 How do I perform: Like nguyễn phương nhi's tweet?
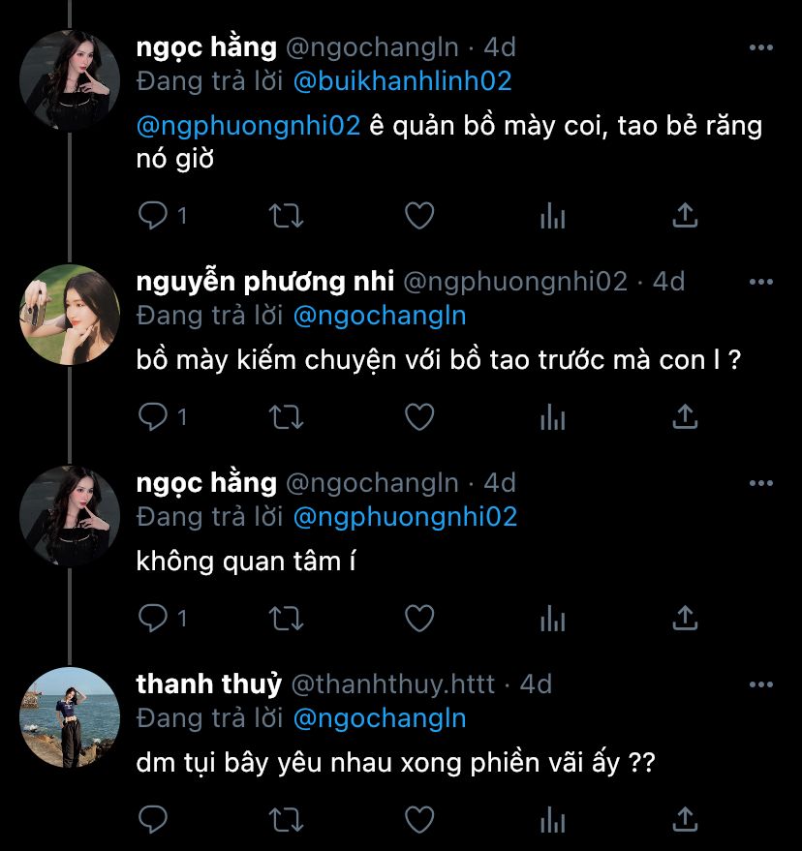[x=418, y=416]
